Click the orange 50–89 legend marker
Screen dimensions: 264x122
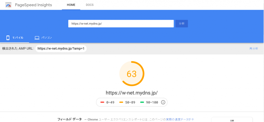point(121,102)
